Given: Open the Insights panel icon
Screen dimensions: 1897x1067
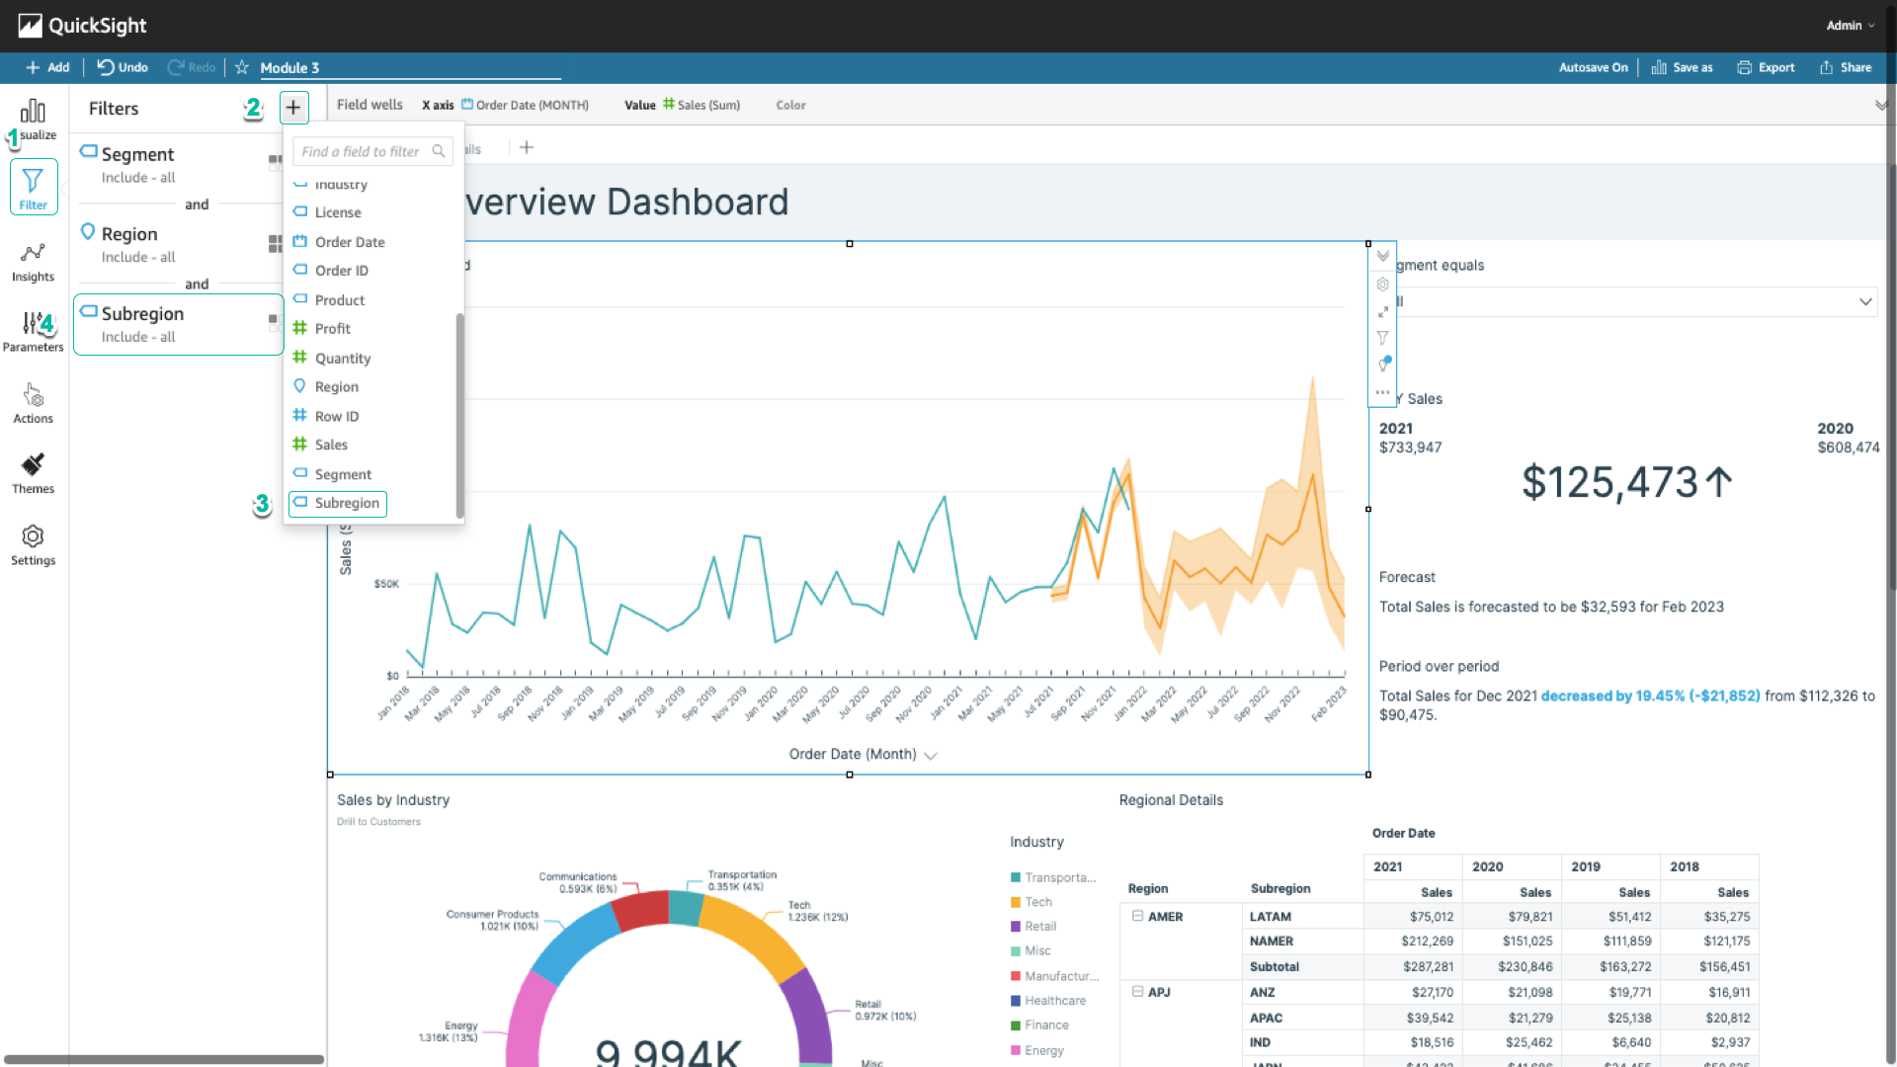Looking at the screenshot, I should tap(33, 254).
